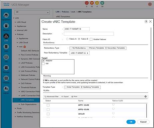This screenshot has width=154, height=128.
Task: Select Fabric A radio button
Action: (67, 39)
